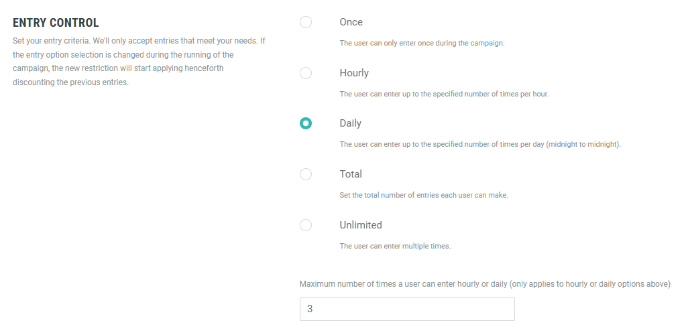This screenshot has height=335, width=684.
Task: Choose the Total radio button
Action: [x=306, y=174]
